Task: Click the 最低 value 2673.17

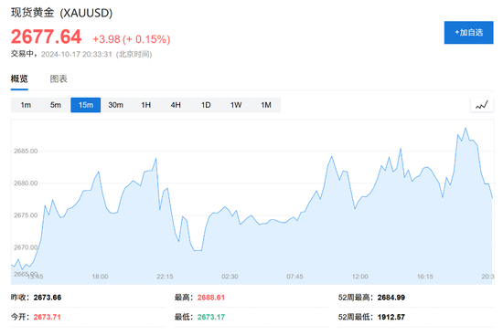Action: pos(211,317)
